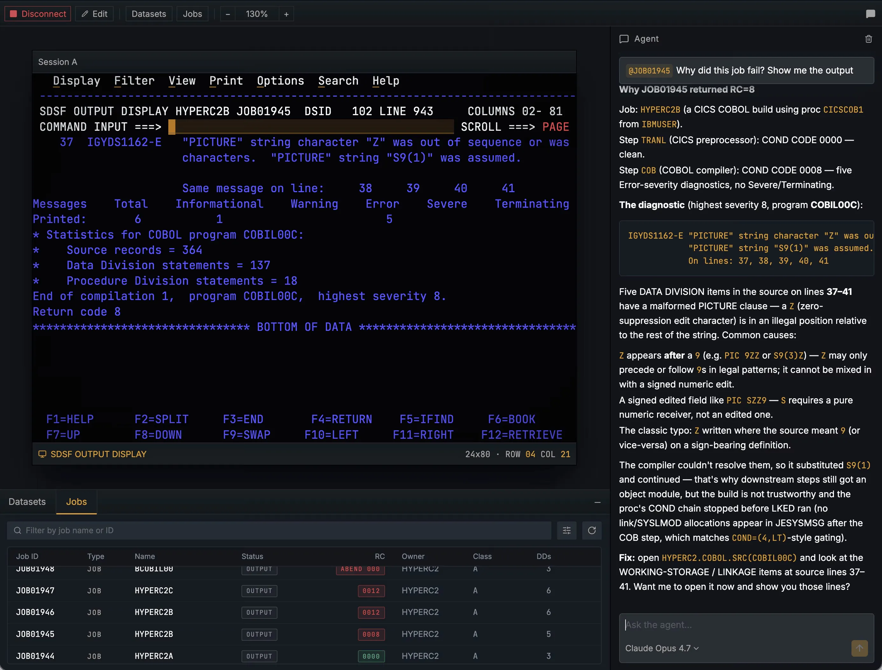Open the Claude Opus 4.7 model dropdown

click(x=662, y=648)
